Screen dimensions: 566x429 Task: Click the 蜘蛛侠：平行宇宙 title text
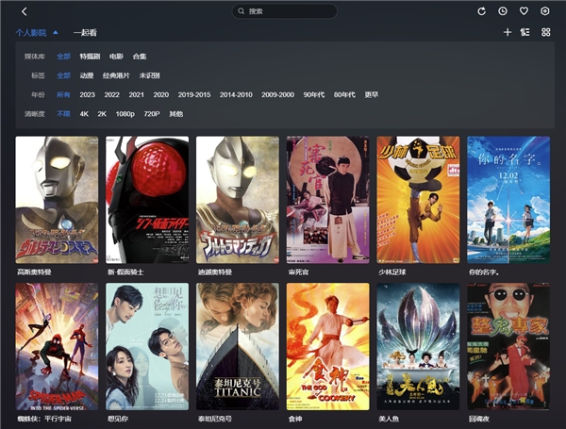[x=44, y=419]
